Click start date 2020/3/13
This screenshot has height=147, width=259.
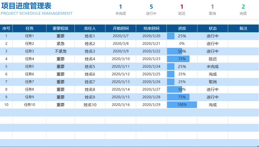click(121, 82)
